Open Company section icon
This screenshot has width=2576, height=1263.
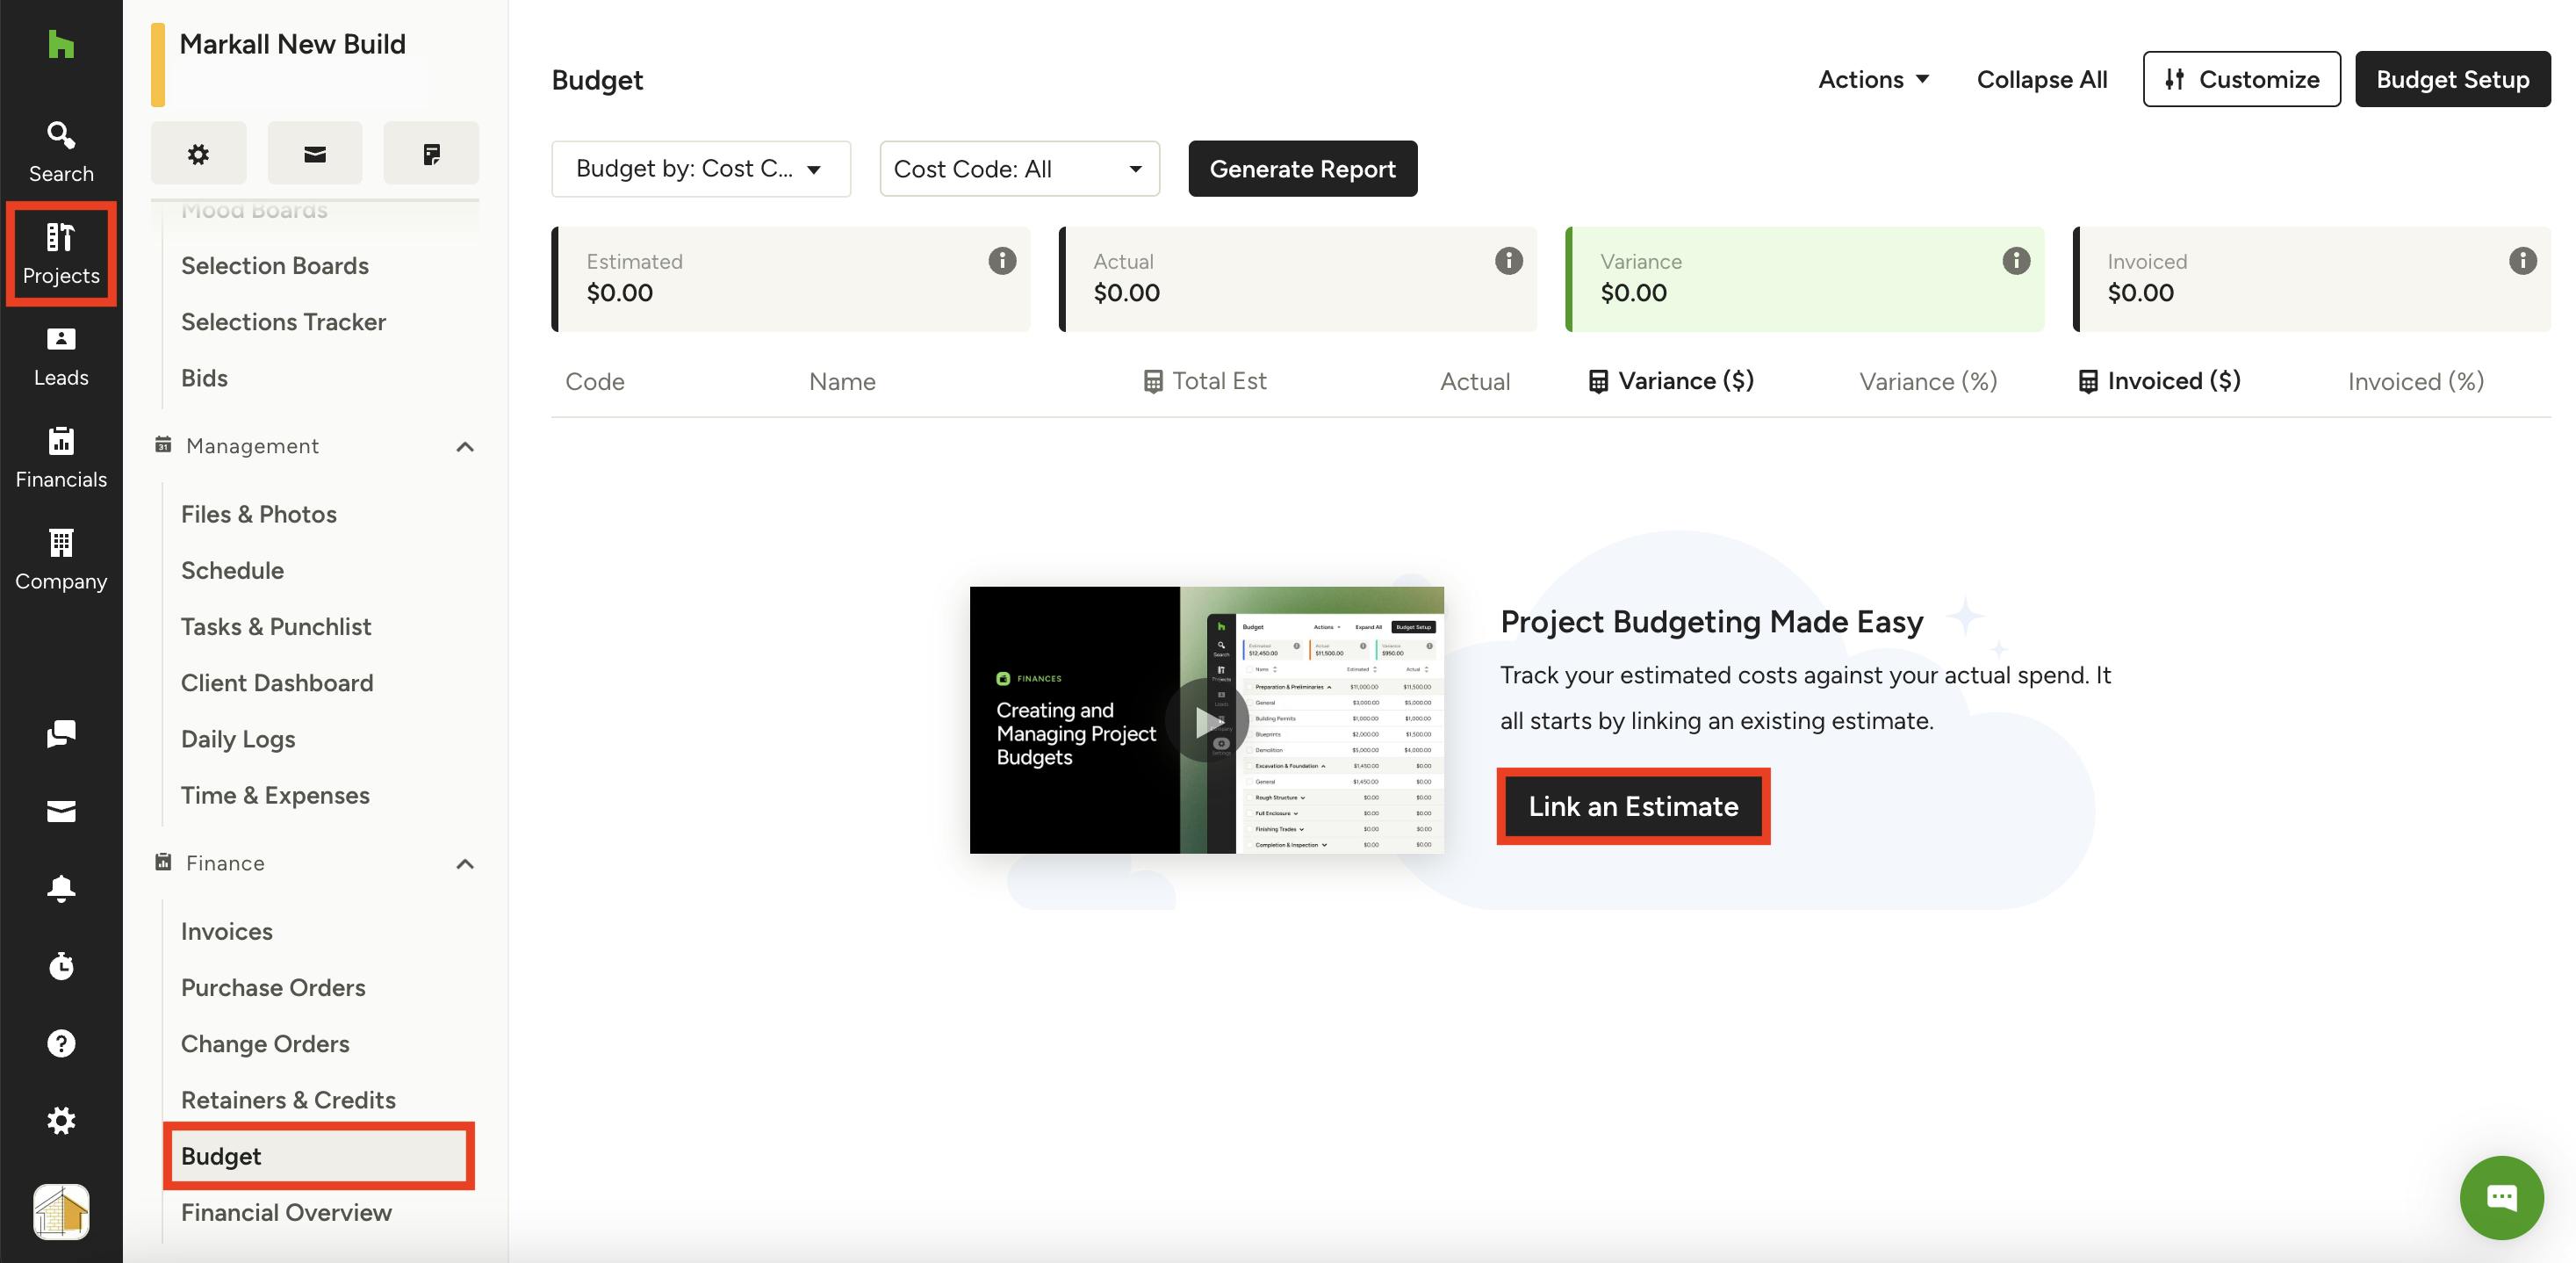[x=61, y=560]
